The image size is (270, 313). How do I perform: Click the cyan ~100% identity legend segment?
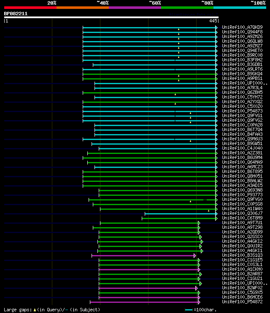pyautogui.click(x=240, y=8)
